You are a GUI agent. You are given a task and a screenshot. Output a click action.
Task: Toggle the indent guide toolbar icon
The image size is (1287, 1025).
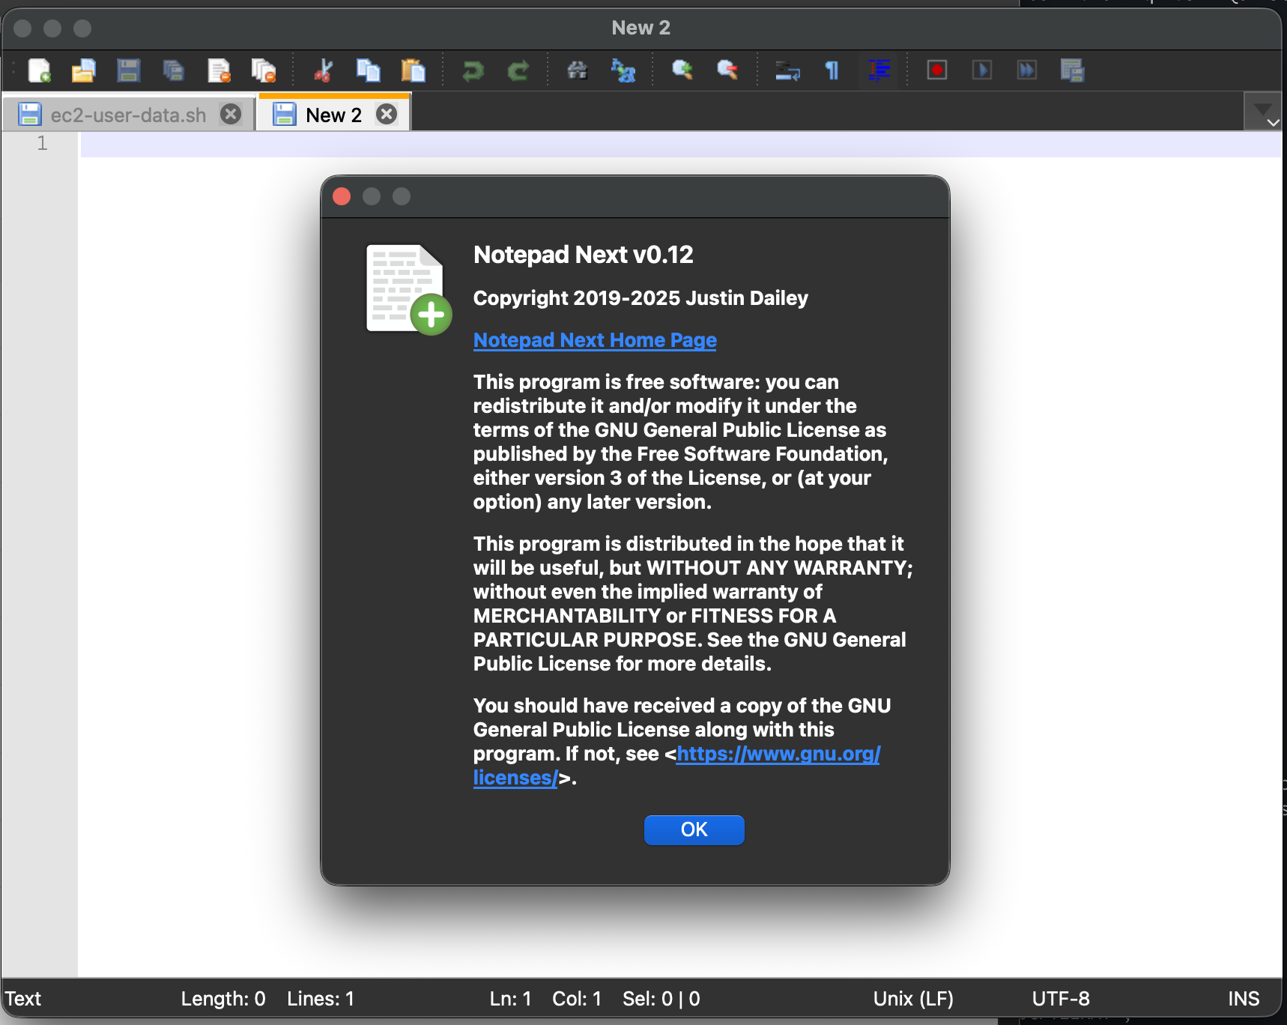(879, 70)
